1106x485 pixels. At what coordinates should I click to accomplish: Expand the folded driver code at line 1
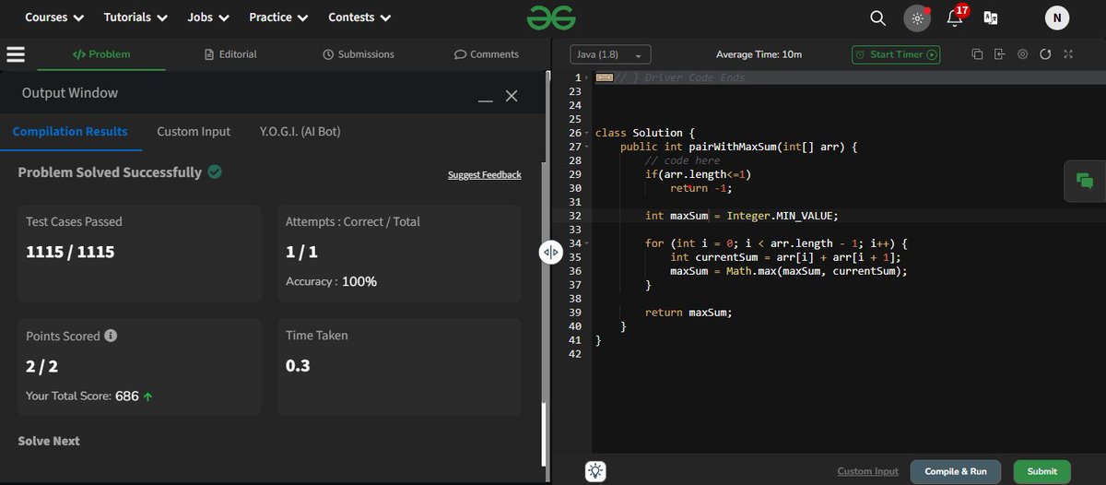point(605,77)
